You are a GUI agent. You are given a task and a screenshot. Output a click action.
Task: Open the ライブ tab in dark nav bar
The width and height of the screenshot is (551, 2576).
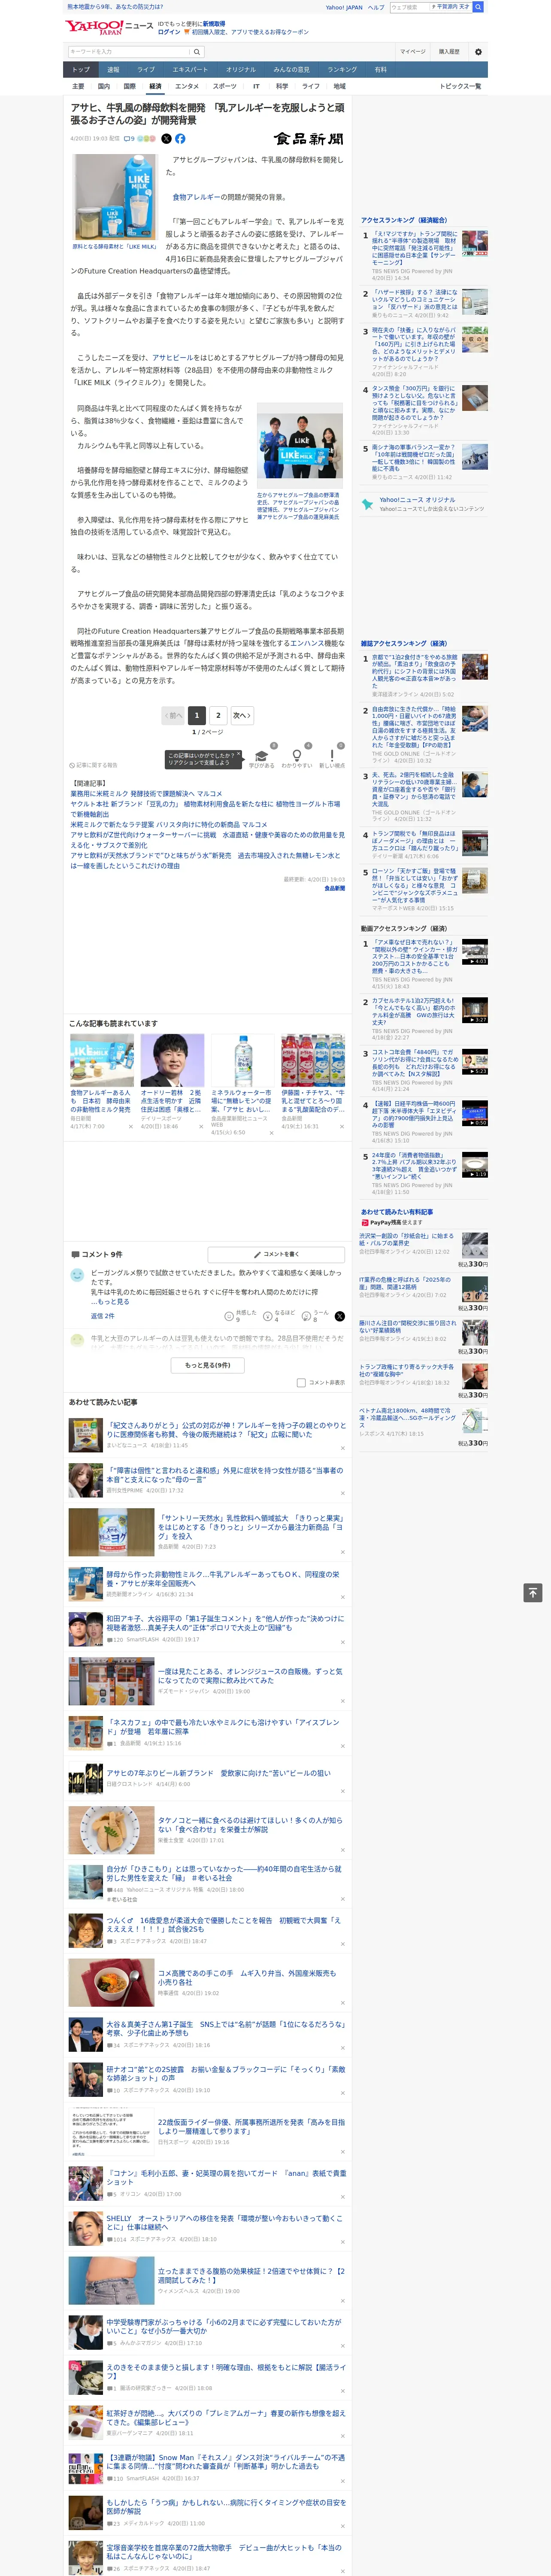coord(146,70)
